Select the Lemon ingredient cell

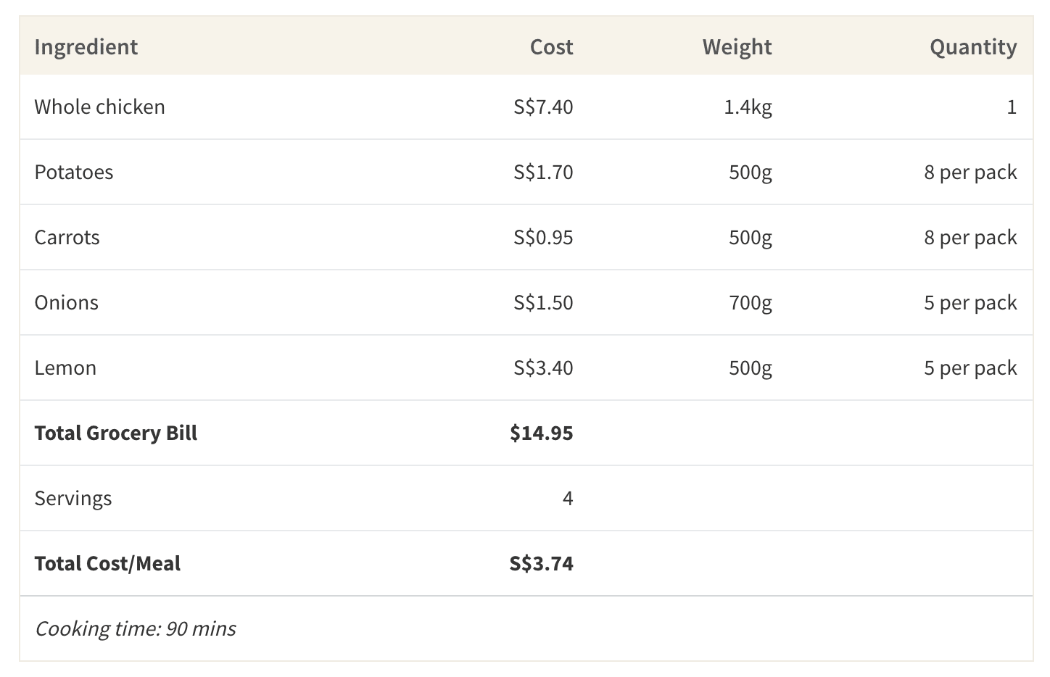click(x=65, y=368)
